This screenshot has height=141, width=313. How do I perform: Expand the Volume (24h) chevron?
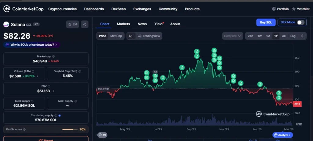point(38,76)
